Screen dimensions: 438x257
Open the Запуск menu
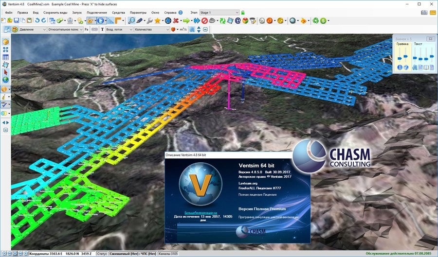[77, 13]
